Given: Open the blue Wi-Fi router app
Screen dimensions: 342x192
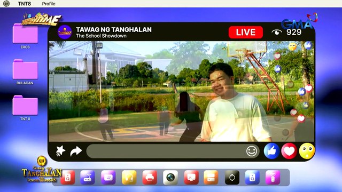Looking at the screenshot, I should pyautogui.click(x=87, y=178).
